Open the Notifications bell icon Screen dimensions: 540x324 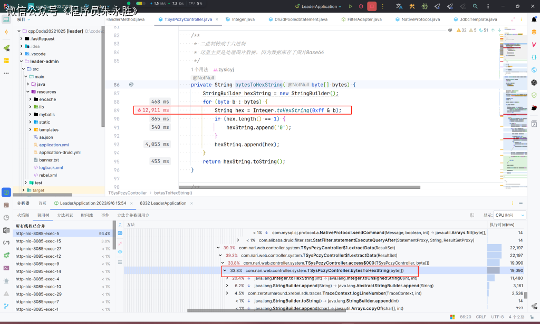(x=534, y=19)
